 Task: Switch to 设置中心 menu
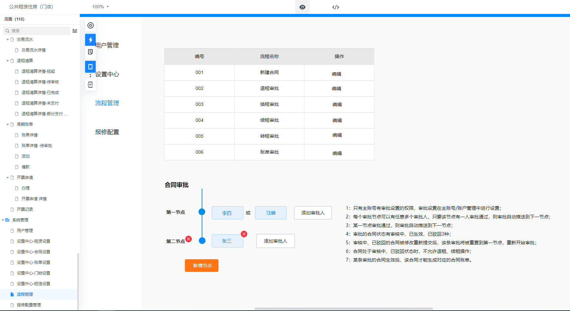(107, 74)
